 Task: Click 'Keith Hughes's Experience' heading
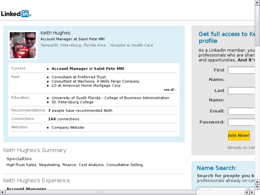click(36, 180)
